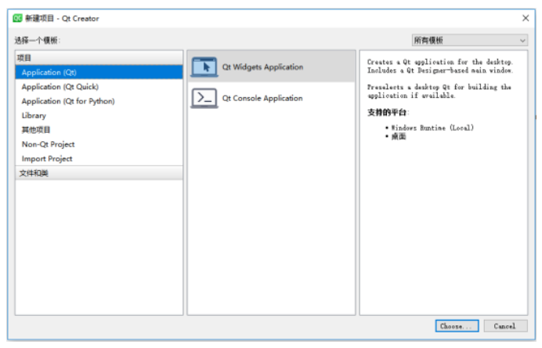Viewport: 542px width, 348px height.
Task: Select Import Project category
Action: (x=99, y=159)
